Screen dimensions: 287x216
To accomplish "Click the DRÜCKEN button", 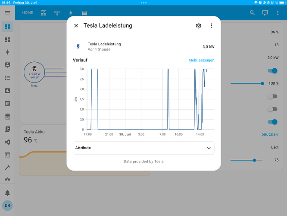I will click(x=270, y=135).
